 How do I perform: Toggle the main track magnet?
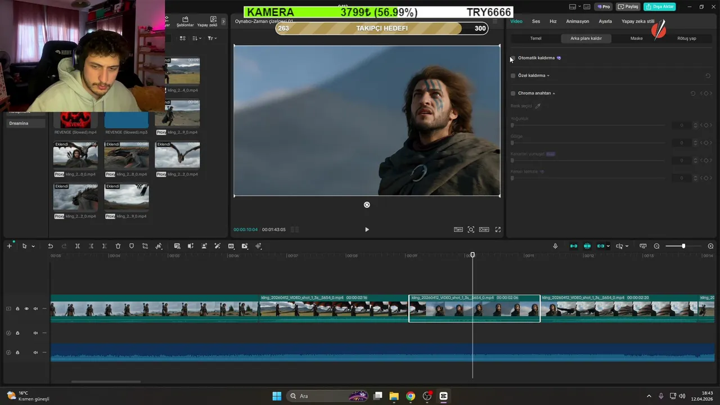(x=574, y=246)
